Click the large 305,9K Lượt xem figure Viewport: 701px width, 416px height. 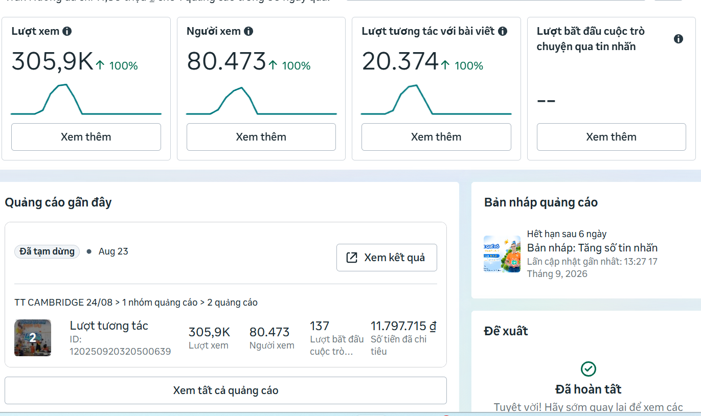53,61
